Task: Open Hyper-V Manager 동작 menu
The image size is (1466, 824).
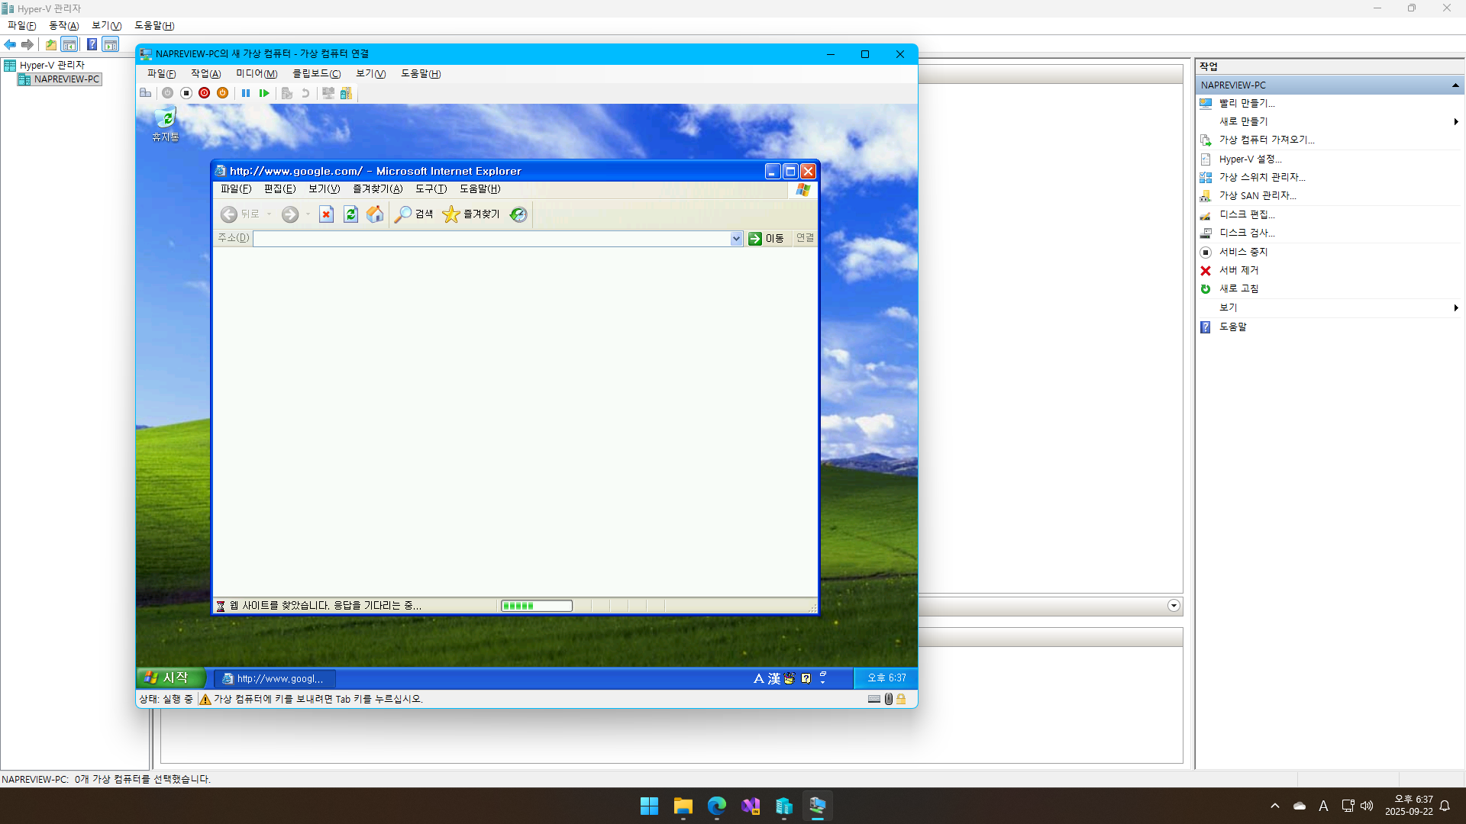Action: pos(64,26)
